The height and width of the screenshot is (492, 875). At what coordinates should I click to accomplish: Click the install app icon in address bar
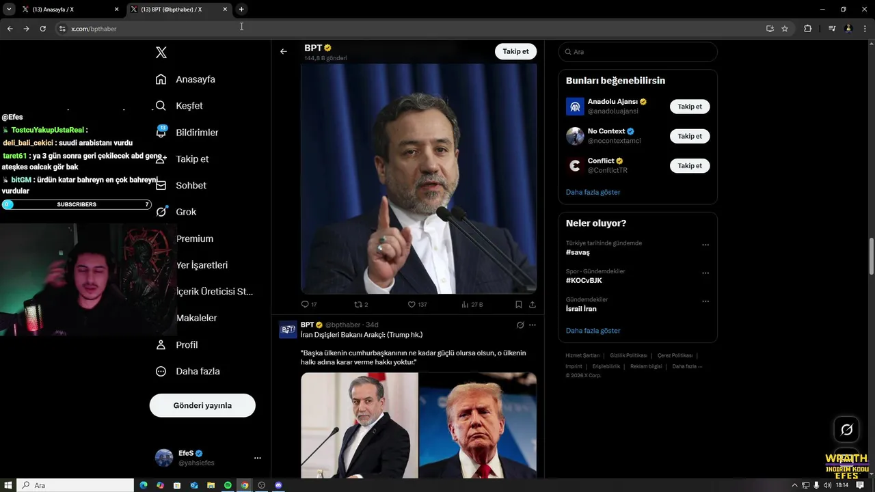point(770,29)
